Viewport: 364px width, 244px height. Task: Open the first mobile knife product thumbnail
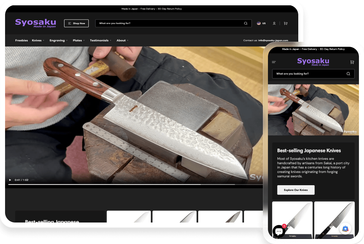(x=292, y=220)
